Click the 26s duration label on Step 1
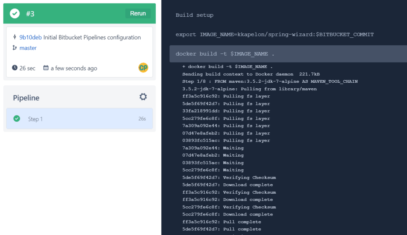The height and width of the screenshot is (235, 407). point(142,118)
